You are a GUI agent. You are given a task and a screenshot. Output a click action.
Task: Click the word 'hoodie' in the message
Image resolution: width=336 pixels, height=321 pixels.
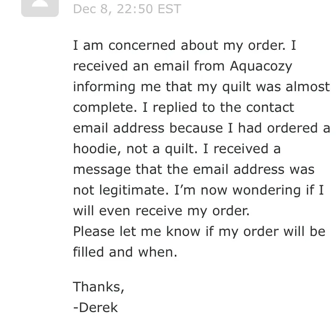point(97,149)
